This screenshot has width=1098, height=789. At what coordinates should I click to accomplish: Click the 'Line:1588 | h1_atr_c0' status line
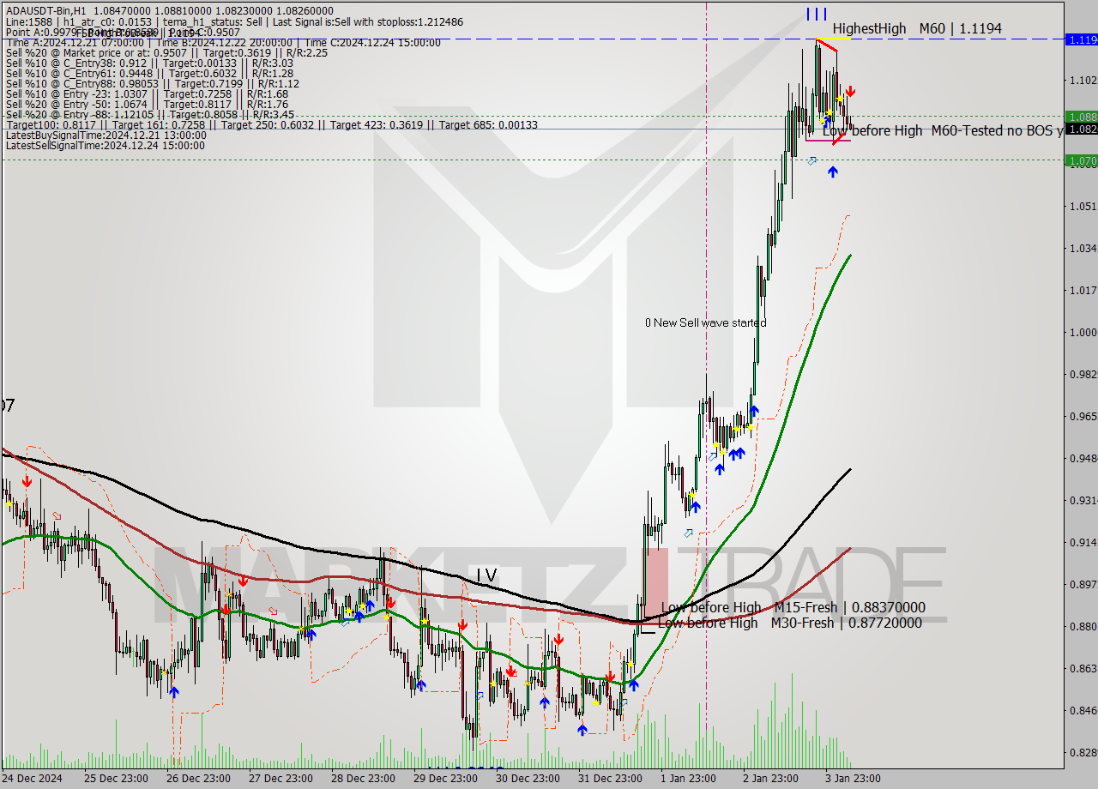tap(234, 21)
